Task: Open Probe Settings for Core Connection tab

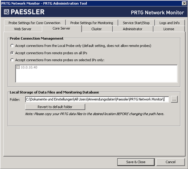Action: point(34,23)
